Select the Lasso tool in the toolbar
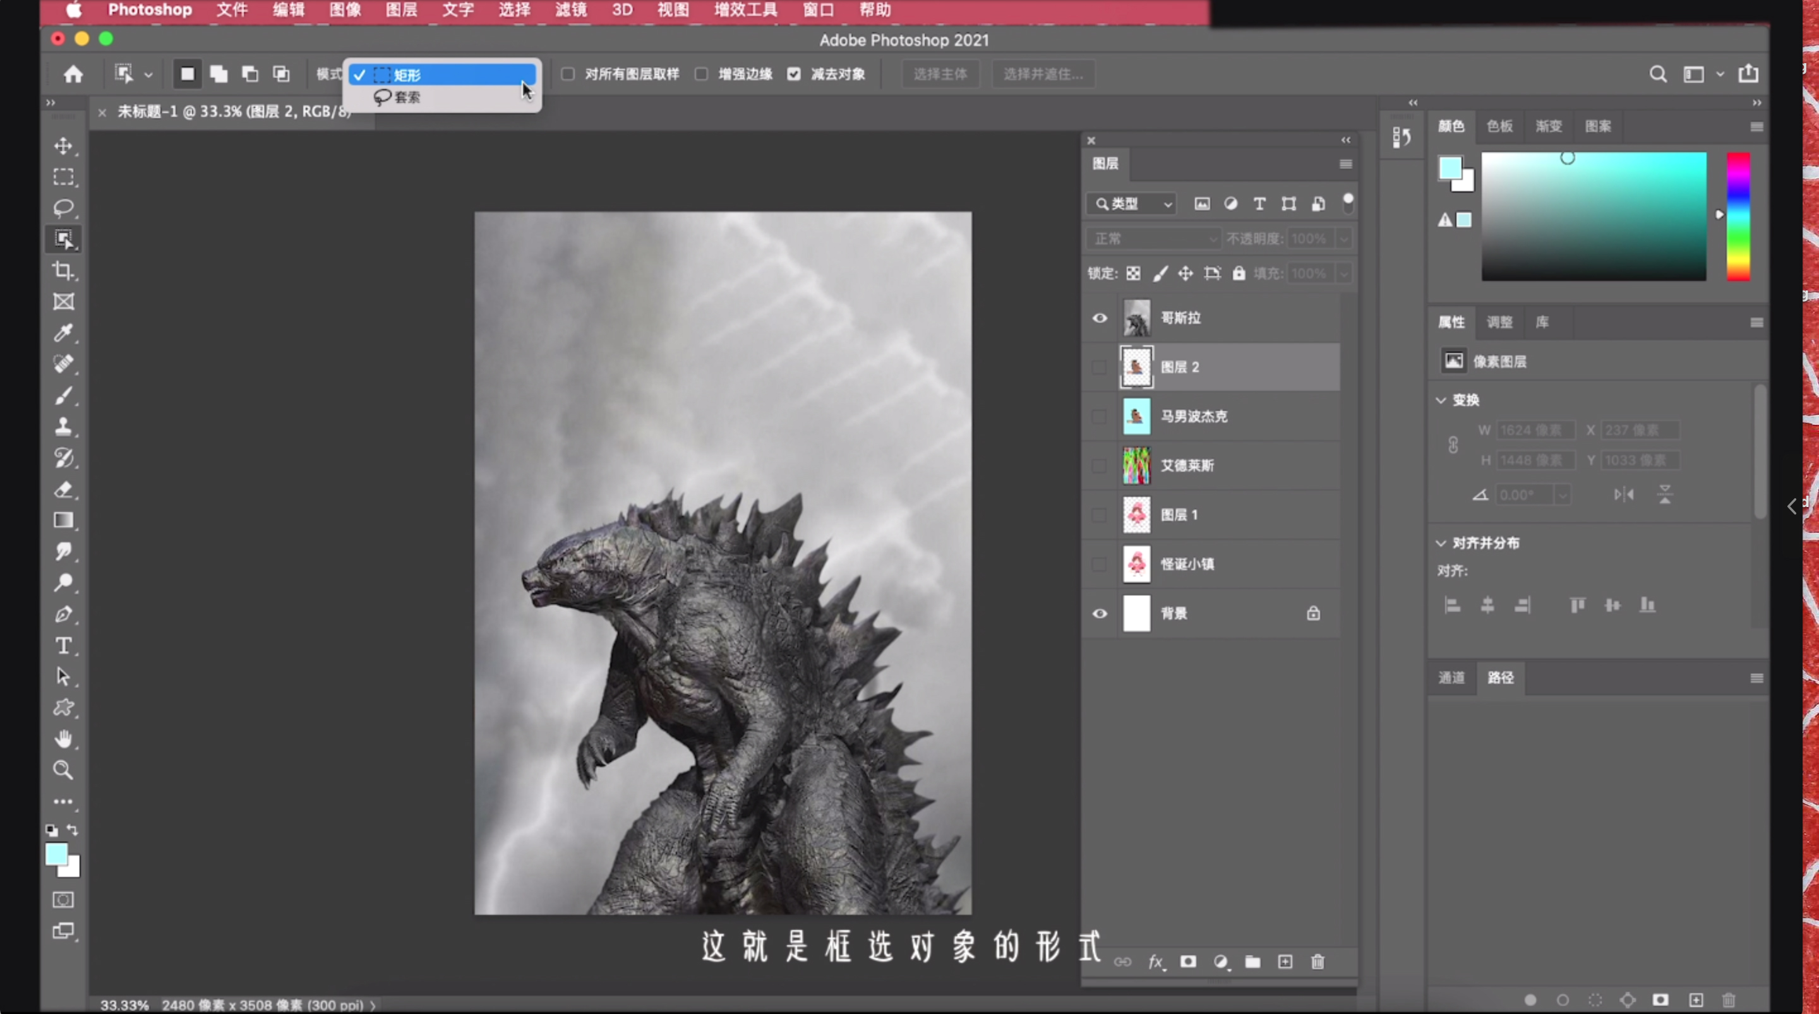This screenshot has height=1014, width=1819. click(x=64, y=208)
